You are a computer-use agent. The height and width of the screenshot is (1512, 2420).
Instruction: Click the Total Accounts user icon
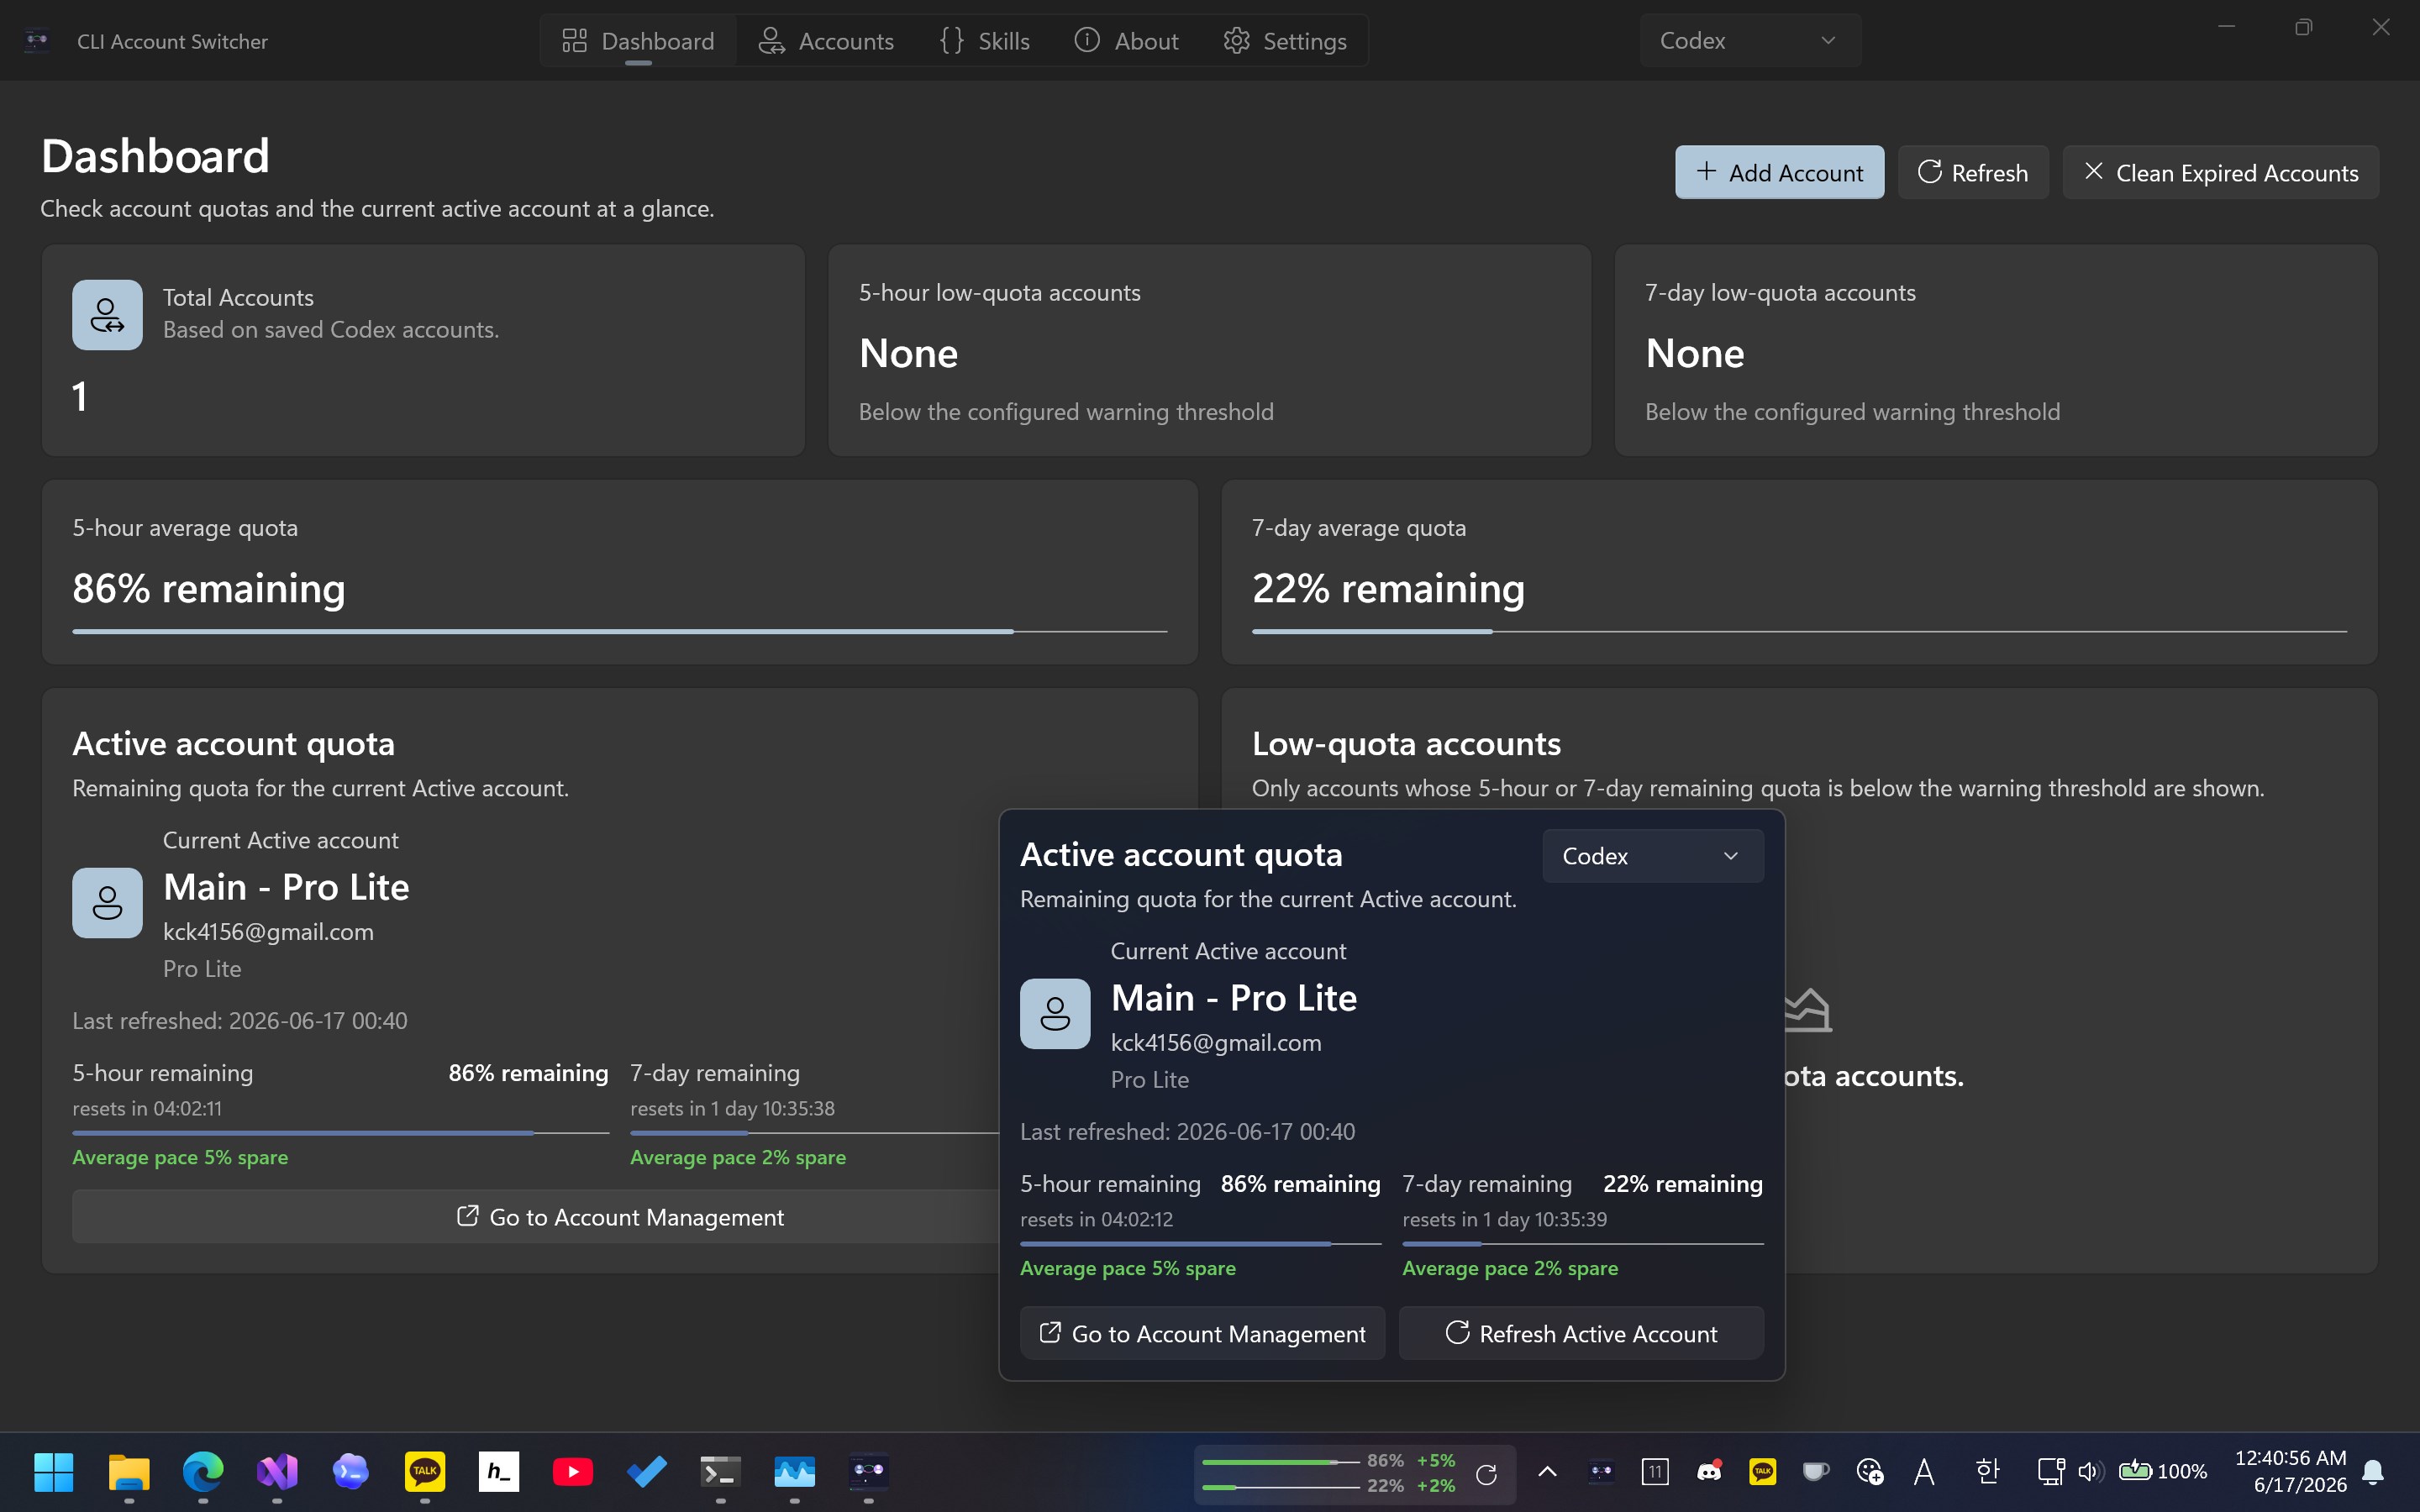[x=107, y=315]
